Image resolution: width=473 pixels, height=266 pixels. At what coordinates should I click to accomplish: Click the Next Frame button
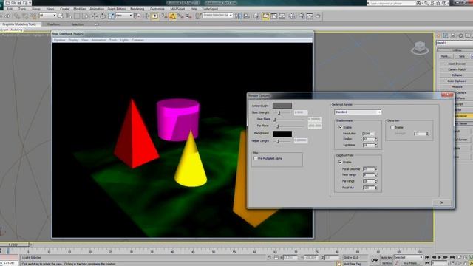point(446,257)
